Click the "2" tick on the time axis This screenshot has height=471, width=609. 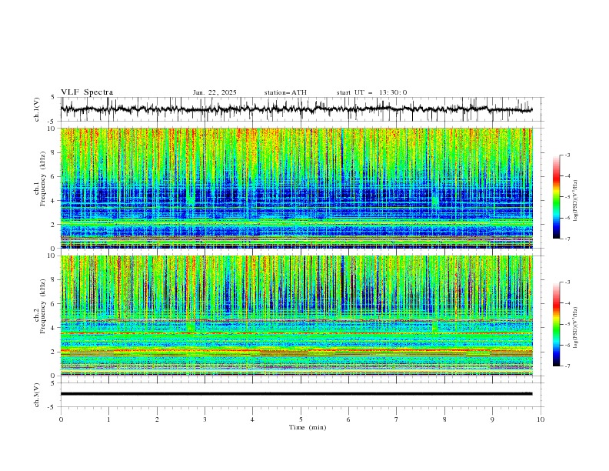tap(157, 419)
